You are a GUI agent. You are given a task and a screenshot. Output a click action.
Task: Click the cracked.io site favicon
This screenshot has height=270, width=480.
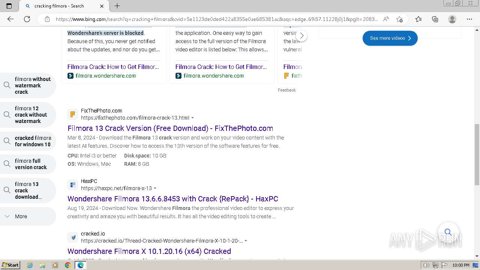point(73,237)
